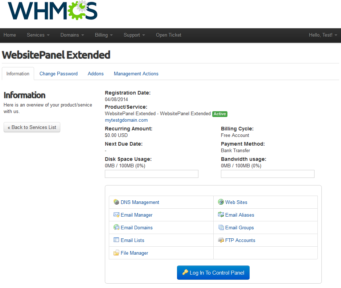Open the FTP Accounts link

(x=240, y=240)
